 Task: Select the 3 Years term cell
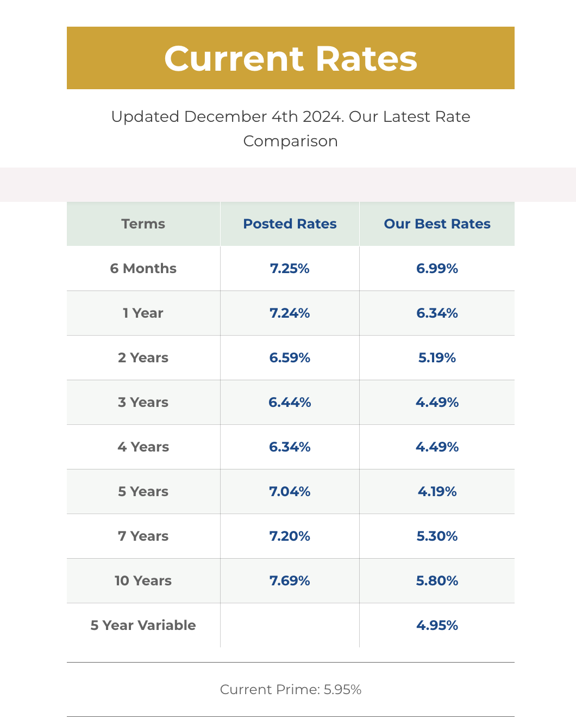click(143, 402)
